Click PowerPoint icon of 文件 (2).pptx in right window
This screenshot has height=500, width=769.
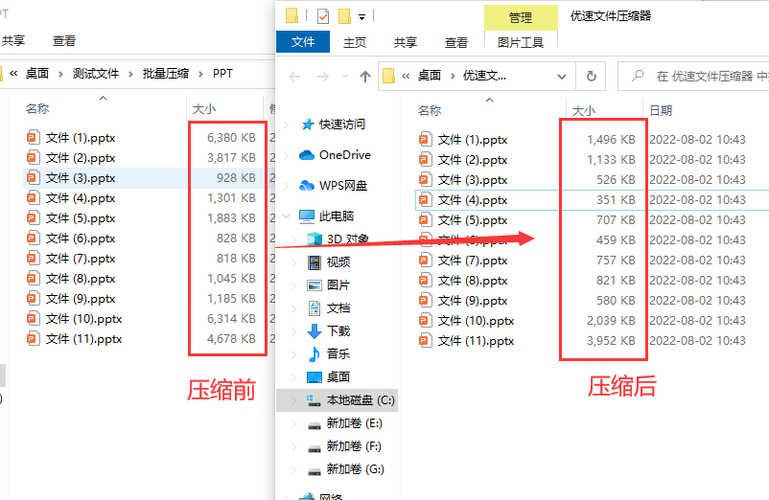(x=426, y=160)
